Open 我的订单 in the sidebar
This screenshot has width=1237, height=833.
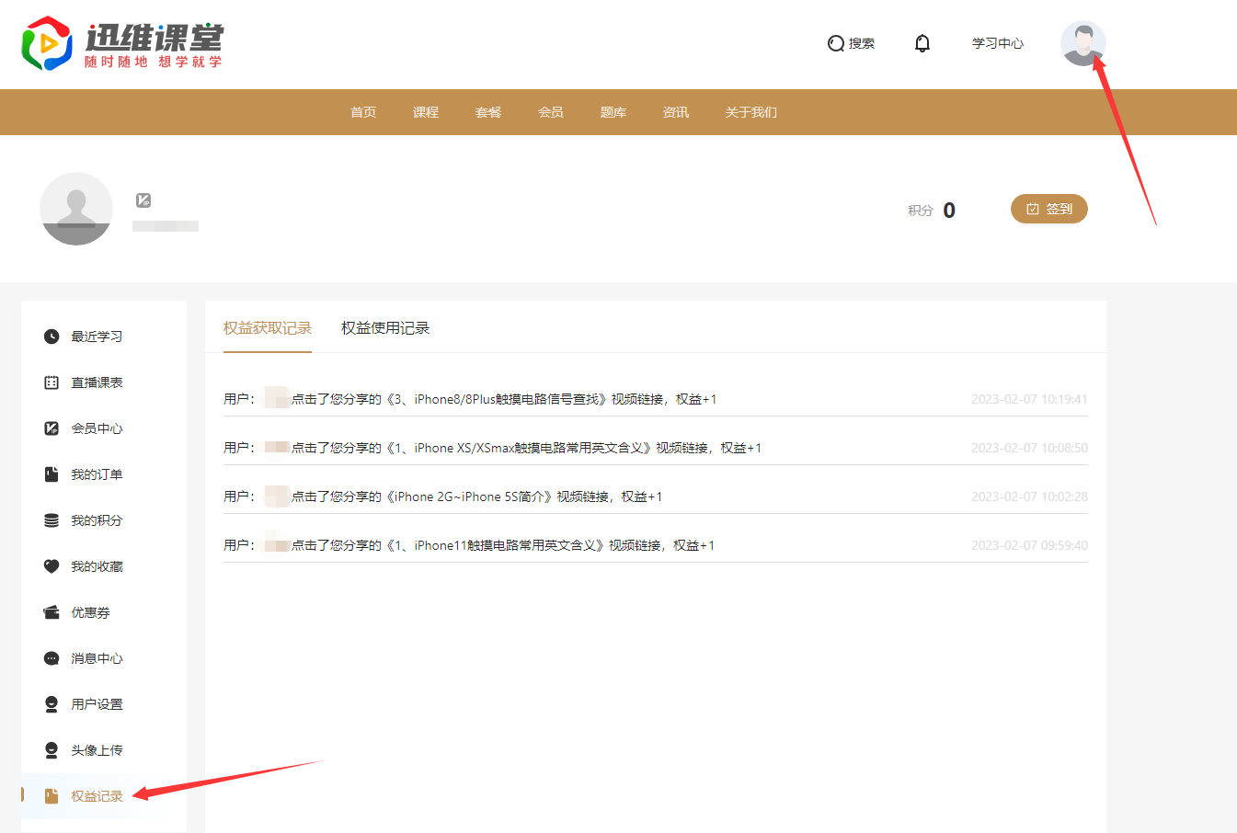97,474
